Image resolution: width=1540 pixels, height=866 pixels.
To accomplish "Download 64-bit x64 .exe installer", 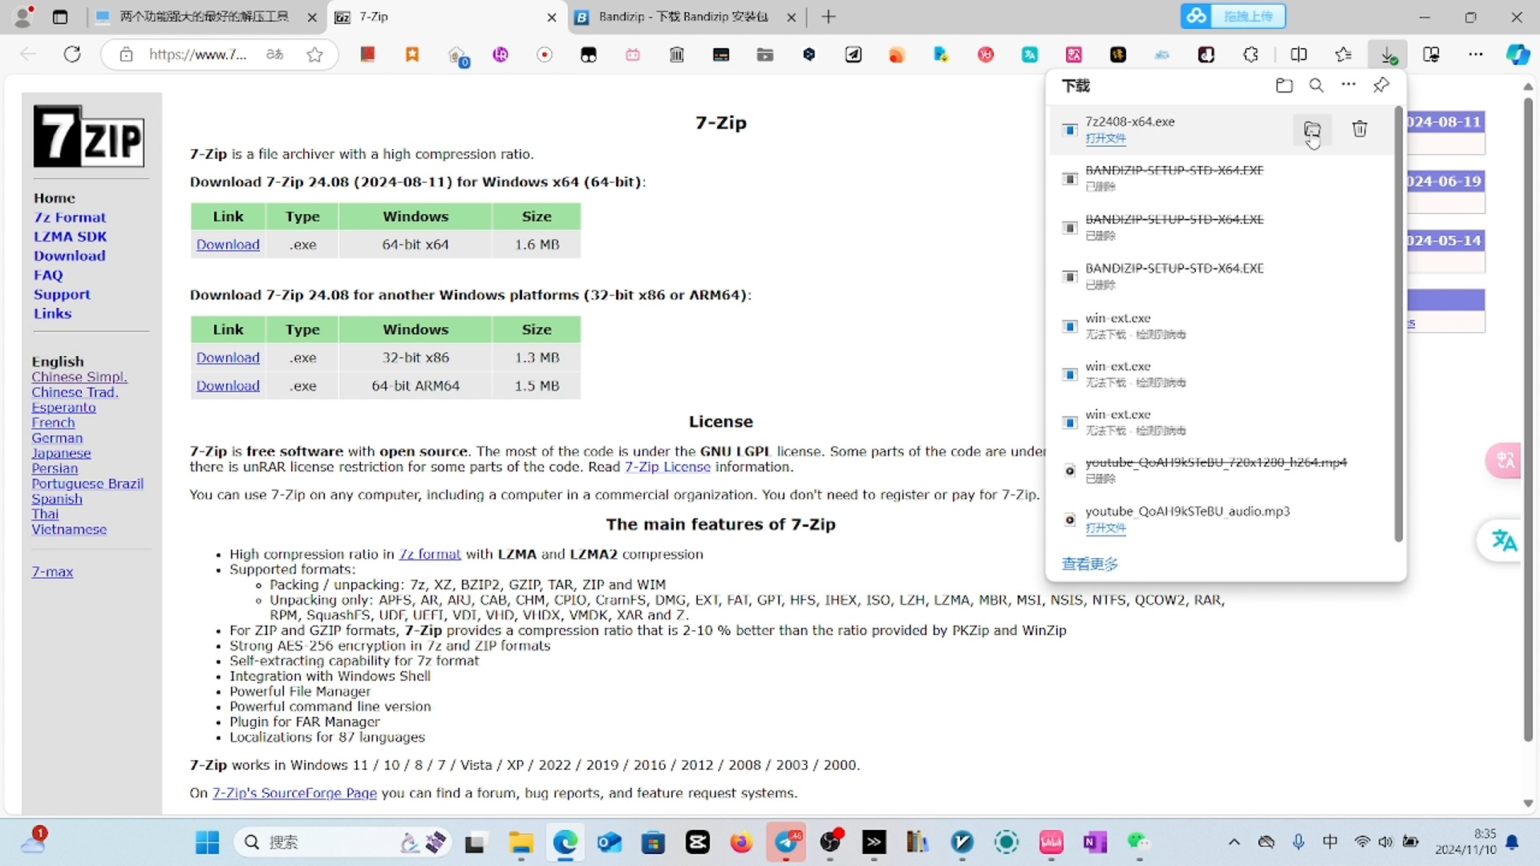I will click(x=228, y=245).
